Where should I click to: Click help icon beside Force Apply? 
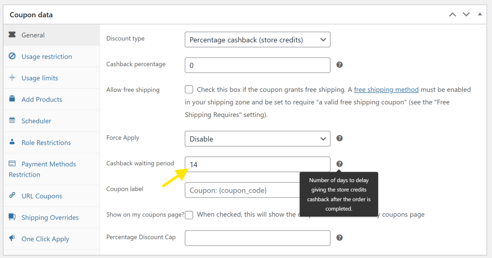[340, 138]
